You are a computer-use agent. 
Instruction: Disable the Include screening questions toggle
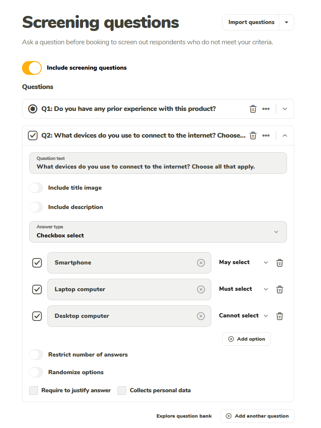(32, 68)
